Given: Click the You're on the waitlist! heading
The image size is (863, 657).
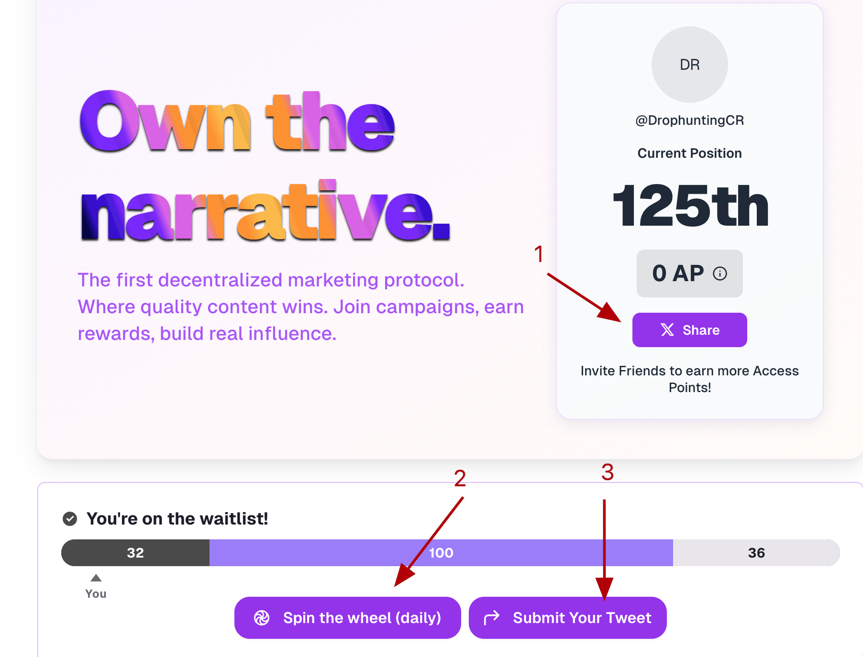Looking at the screenshot, I should point(177,519).
